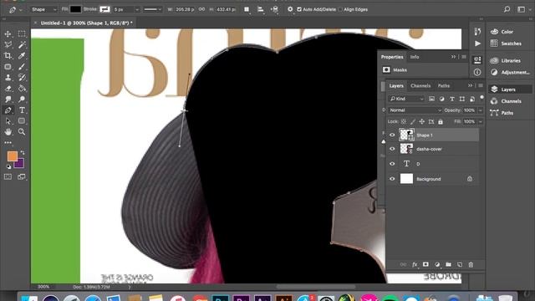Open the Shape tool mode dropdown
The image size is (535, 301).
click(43, 9)
